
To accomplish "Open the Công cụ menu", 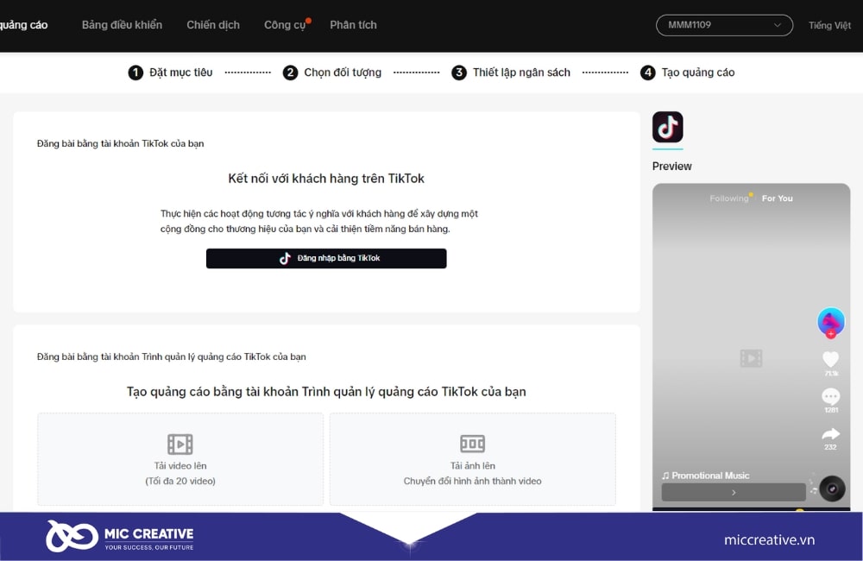I will 285,25.
